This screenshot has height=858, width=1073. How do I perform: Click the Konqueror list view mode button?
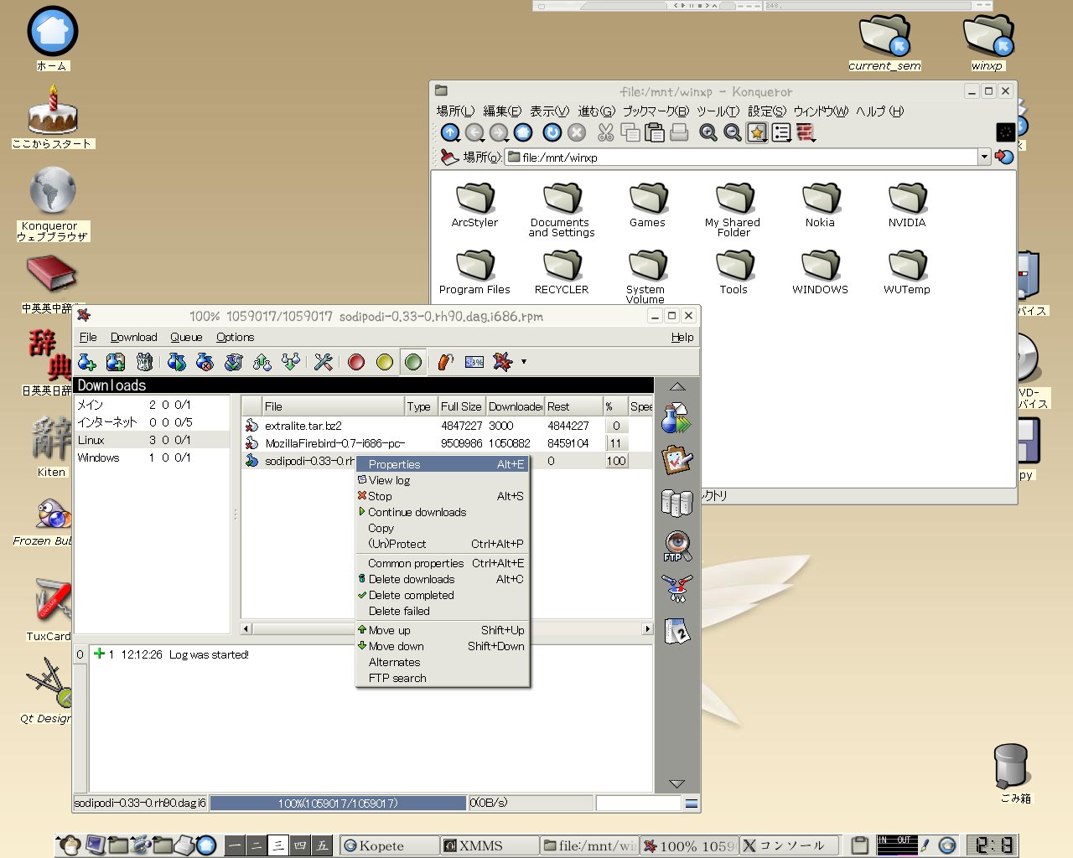781,132
